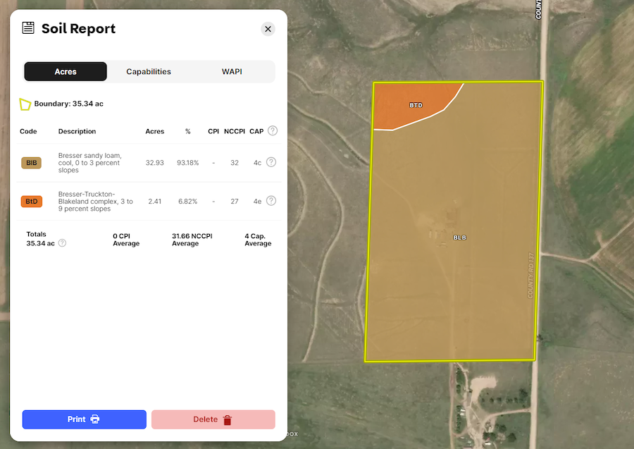634x449 pixels.
Task: Close the Soil Report panel
Action: point(268,29)
